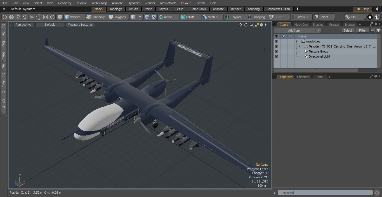Add a new layout tab with plus
This screenshot has height=197, width=382.
[x=298, y=9]
